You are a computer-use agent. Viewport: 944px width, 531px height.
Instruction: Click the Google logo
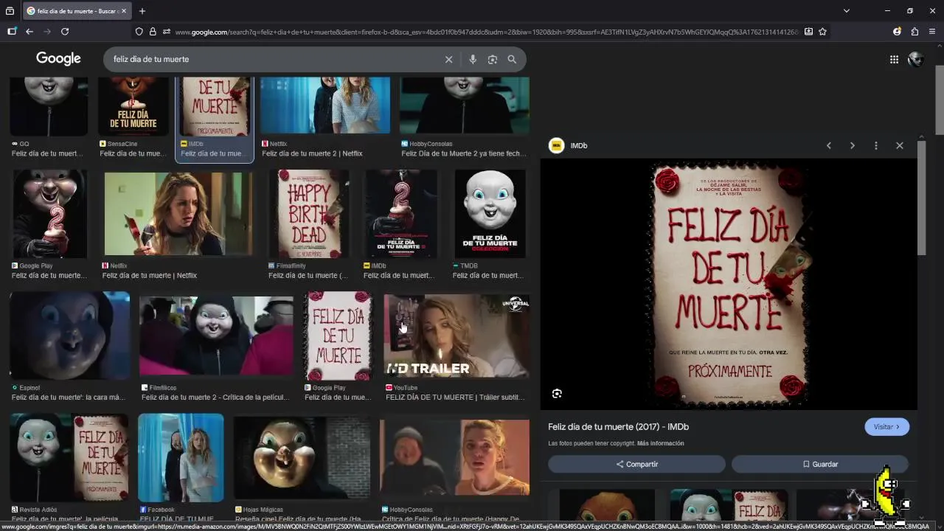(58, 59)
